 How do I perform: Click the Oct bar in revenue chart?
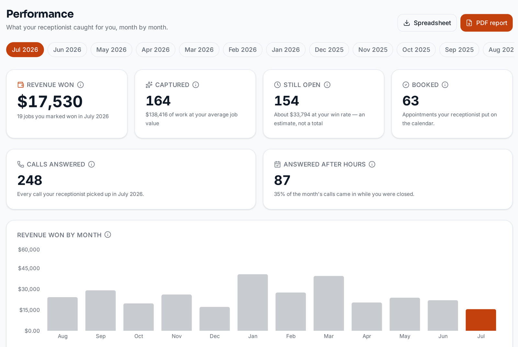click(x=139, y=317)
